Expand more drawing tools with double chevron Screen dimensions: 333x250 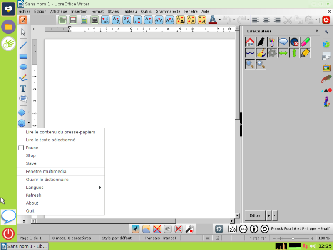24,221
